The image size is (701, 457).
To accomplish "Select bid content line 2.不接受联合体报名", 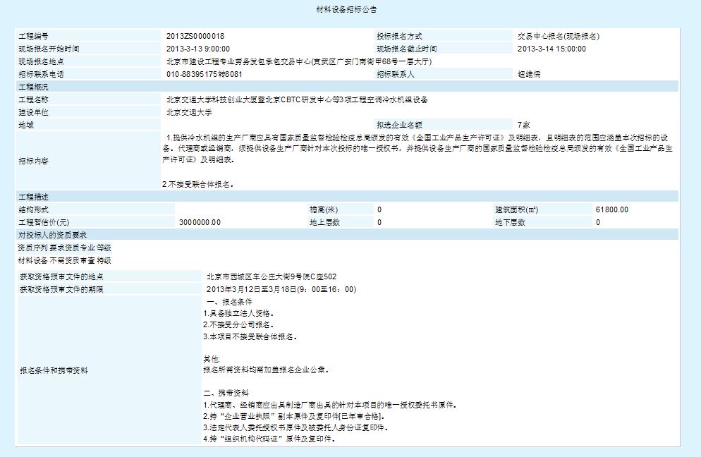I will tap(197, 184).
